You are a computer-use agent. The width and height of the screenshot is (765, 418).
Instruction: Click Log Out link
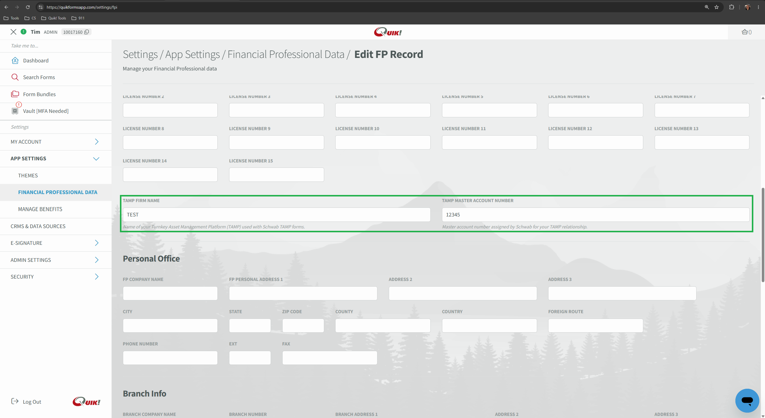32,402
